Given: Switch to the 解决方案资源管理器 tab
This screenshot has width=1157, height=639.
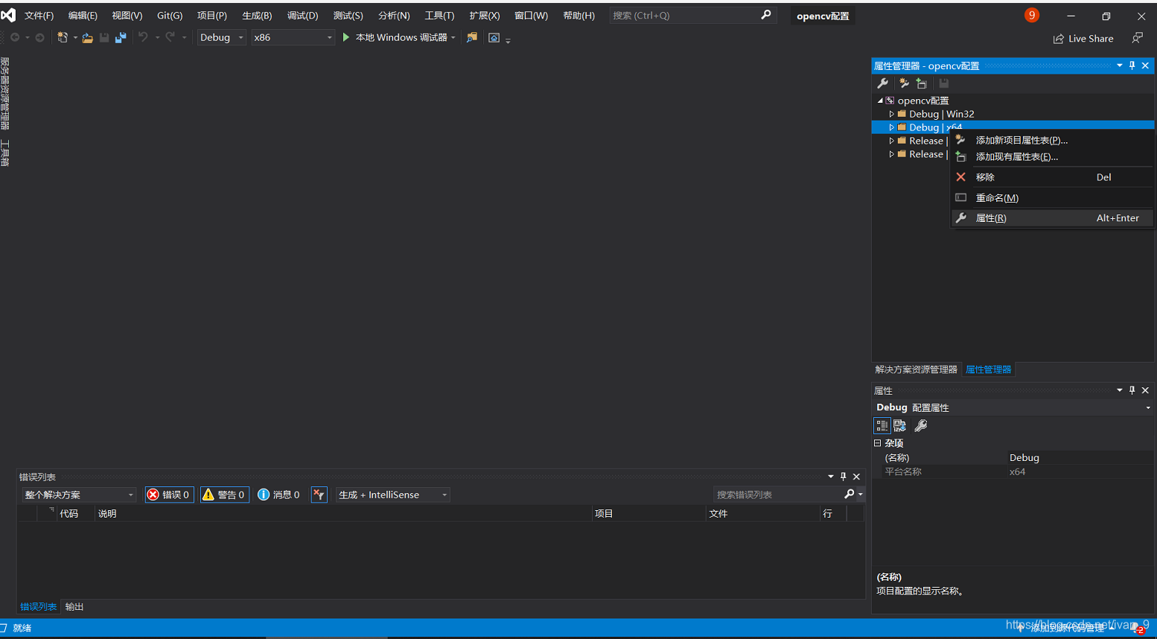Looking at the screenshot, I should pyautogui.click(x=917, y=369).
